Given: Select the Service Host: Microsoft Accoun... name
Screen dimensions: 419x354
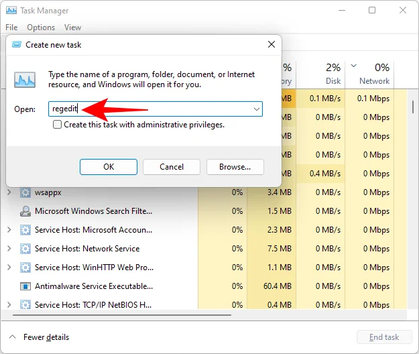Looking at the screenshot, I should point(94,230).
